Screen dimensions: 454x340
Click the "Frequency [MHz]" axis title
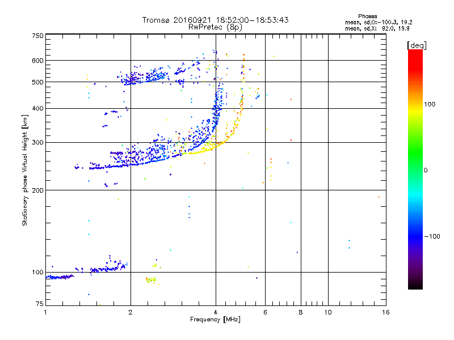[x=215, y=320]
